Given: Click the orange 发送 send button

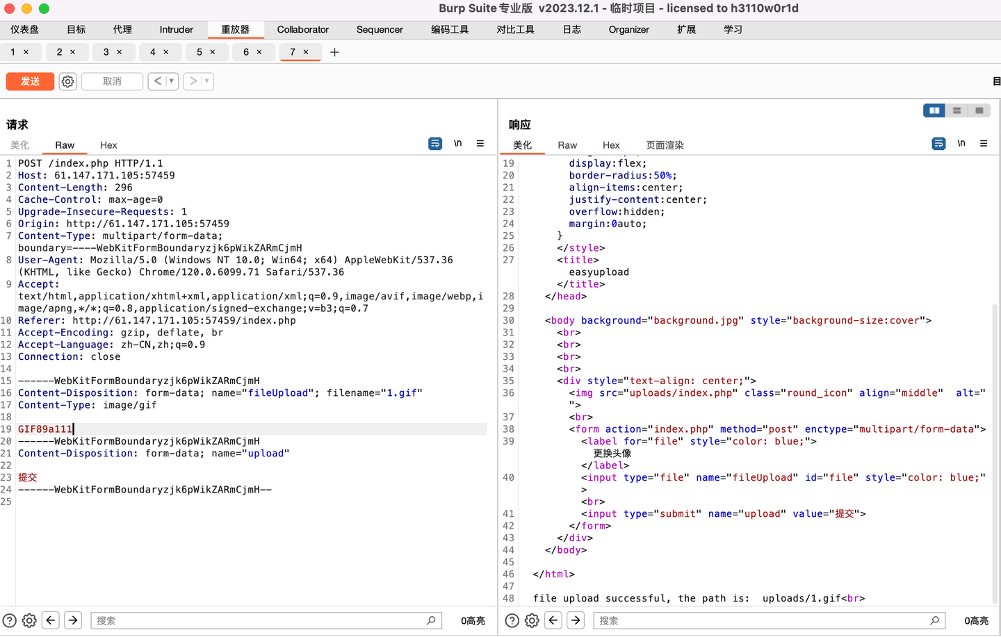Looking at the screenshot, I should coord(30,81).
